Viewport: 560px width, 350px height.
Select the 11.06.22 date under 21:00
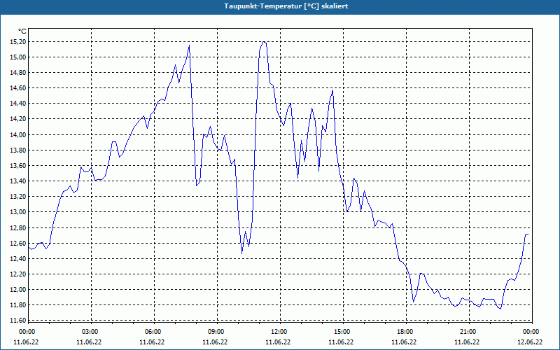[x=467, y=342]
